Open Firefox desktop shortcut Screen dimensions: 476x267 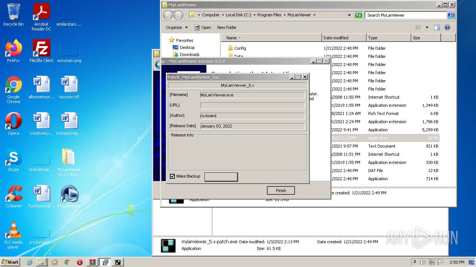pos(13,51)
